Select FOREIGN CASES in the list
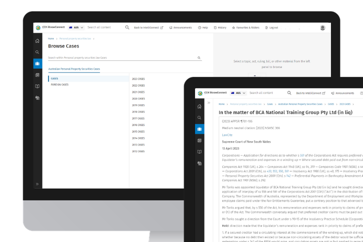Viewport: 363px width, 242px height. click(x=60, y=85)
